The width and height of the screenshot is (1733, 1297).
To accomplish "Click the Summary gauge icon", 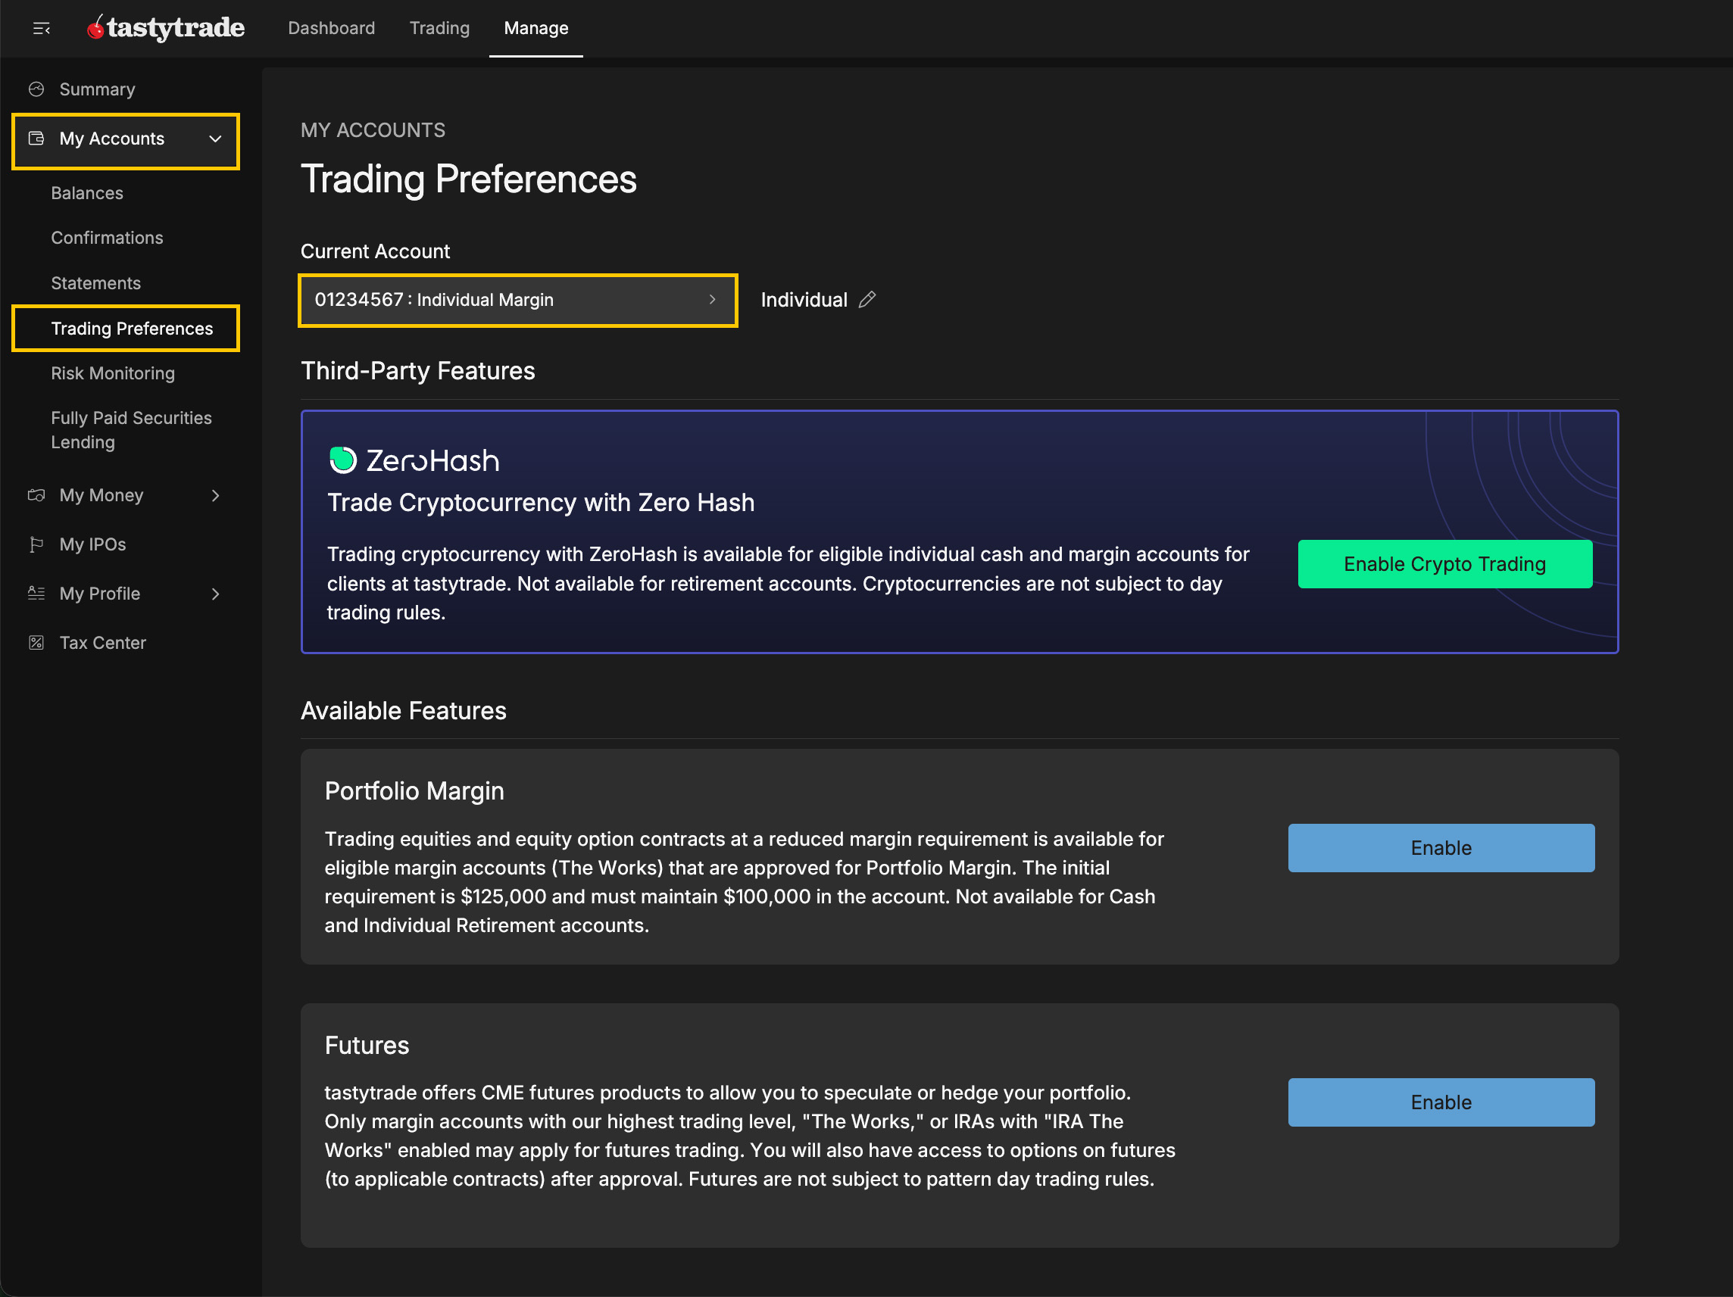I will (36, 89).
